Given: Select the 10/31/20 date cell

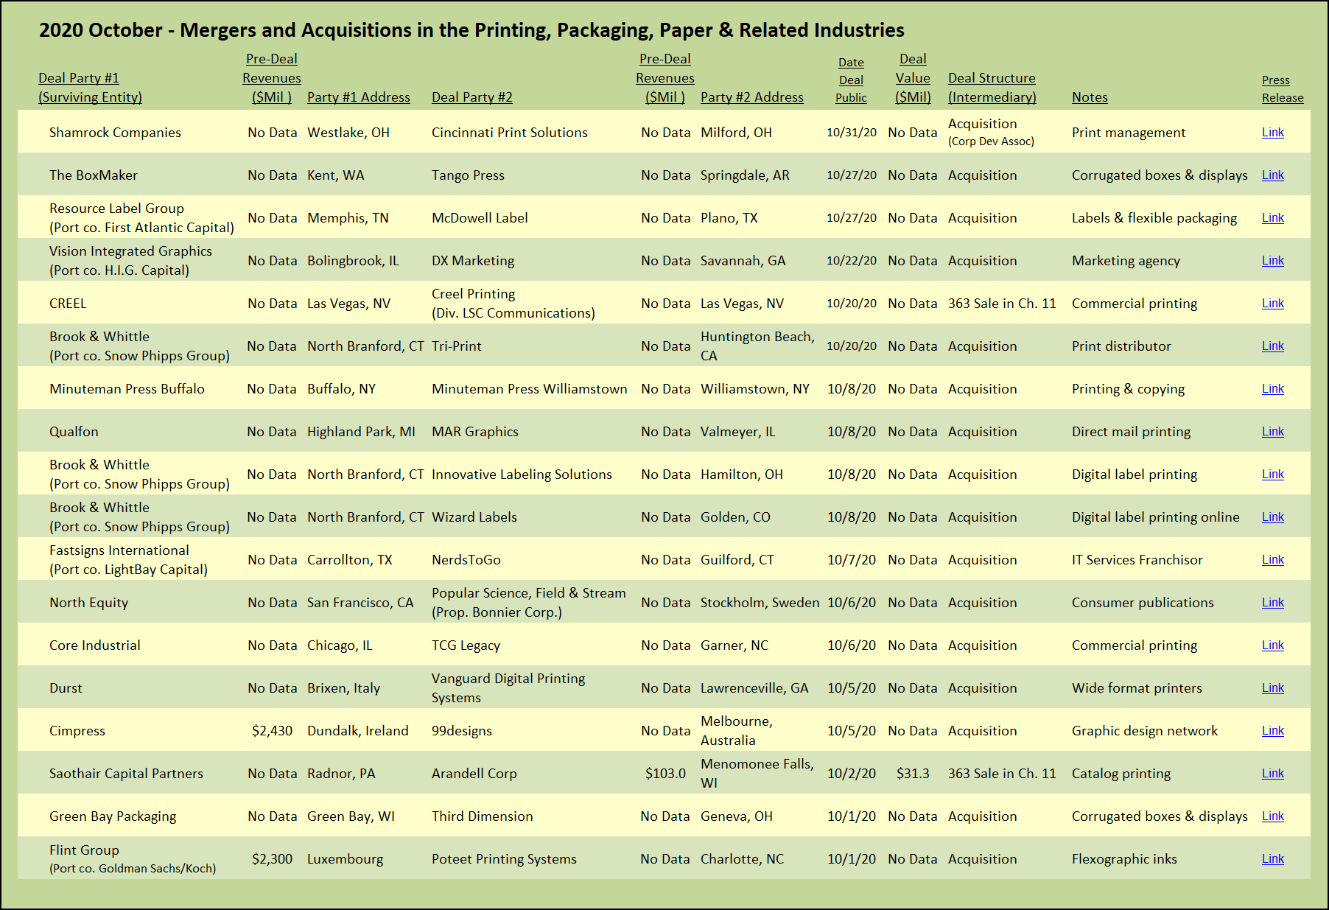Looking at the screenshot, I should 852,133.
